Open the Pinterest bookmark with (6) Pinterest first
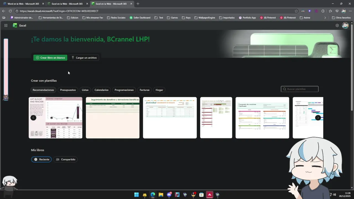Viewport: 354px width, 199px height. 267,18
